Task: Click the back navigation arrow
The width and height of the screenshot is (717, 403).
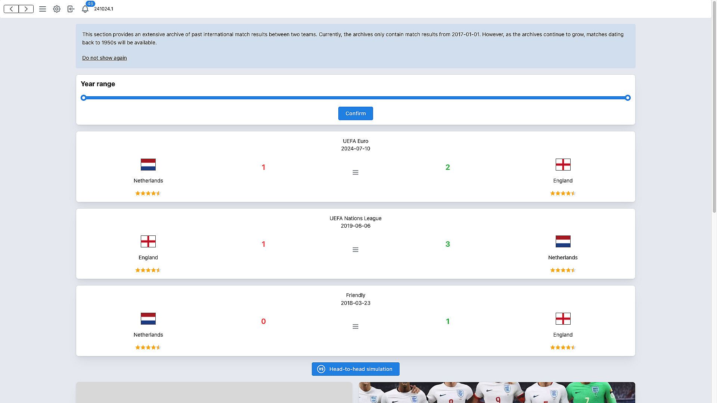Action: [12, 9]
